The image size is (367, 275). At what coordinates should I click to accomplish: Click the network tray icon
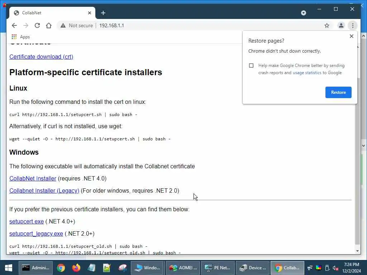coord(310,268)
